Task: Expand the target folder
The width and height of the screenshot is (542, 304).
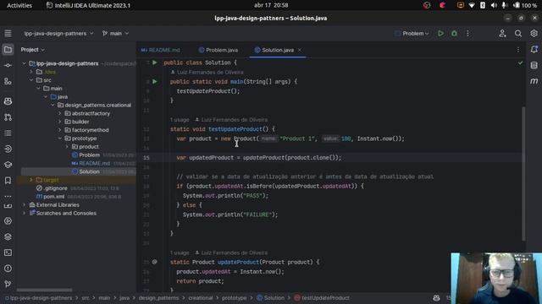Action: [31, 180]
